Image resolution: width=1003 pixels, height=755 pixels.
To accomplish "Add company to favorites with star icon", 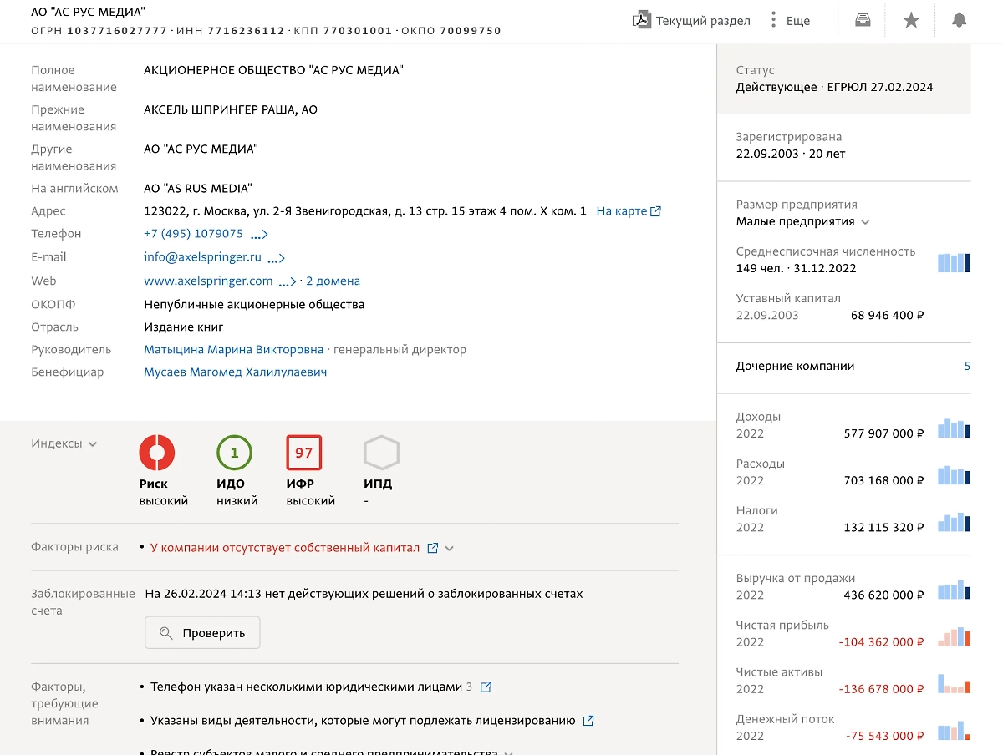I will tap(911, 20).
